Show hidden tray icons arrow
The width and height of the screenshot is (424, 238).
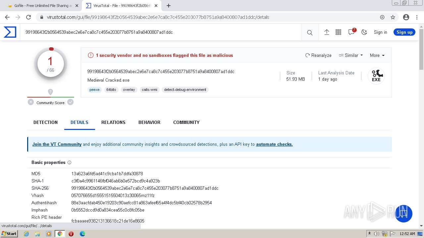point(369,233)
